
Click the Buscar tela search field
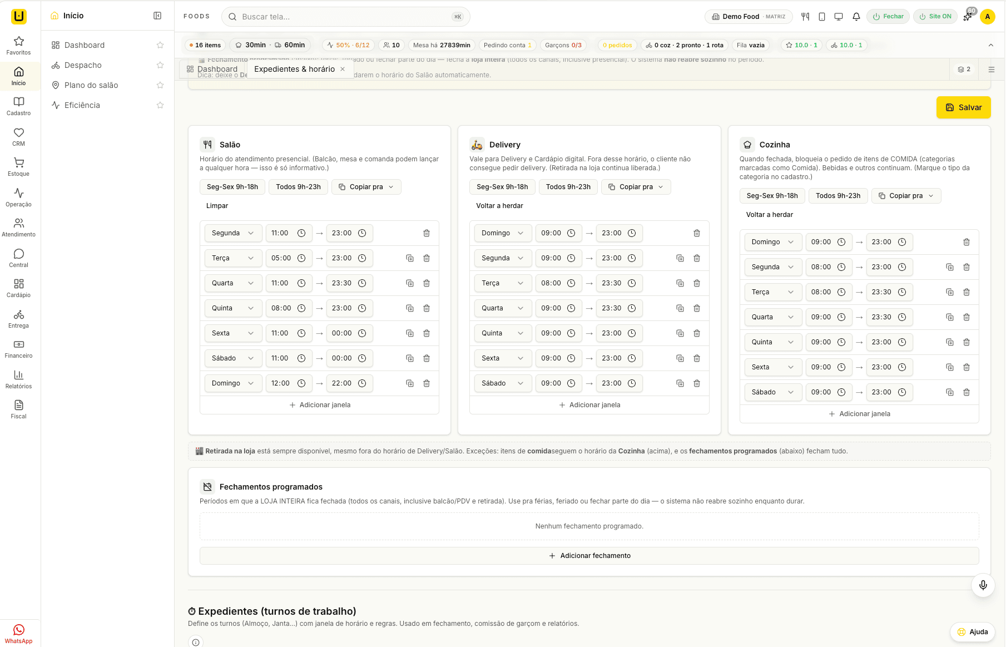pos(345,17)
